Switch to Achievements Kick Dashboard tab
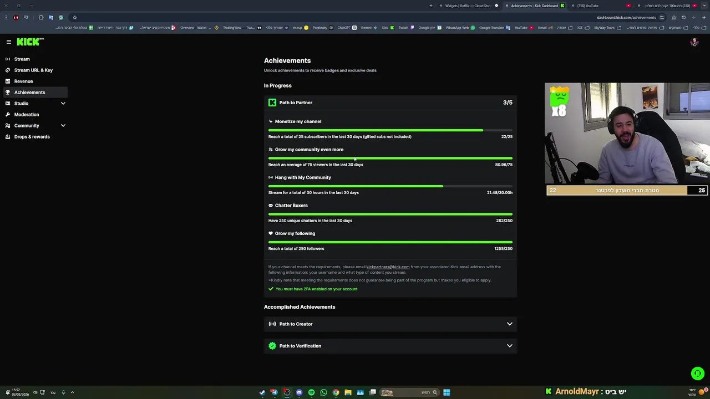 coord(535,6)
